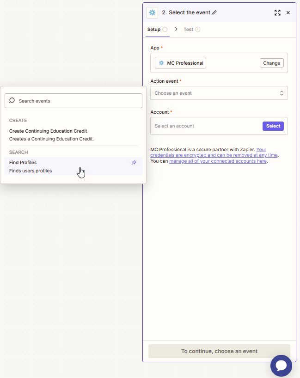Choose the Find Profiles event
The width and height of the screenshot is (300, 378).
point(73,166)
